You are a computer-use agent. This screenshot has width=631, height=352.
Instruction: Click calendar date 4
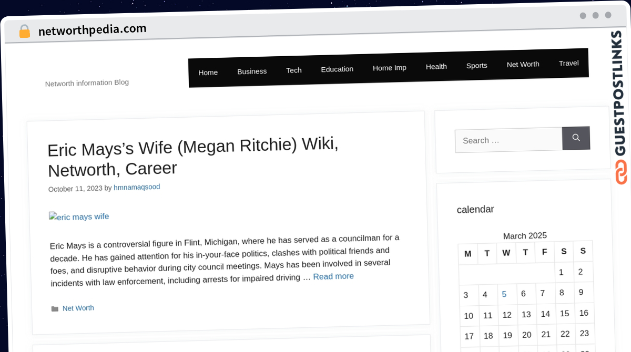click(x=485, y=295)
